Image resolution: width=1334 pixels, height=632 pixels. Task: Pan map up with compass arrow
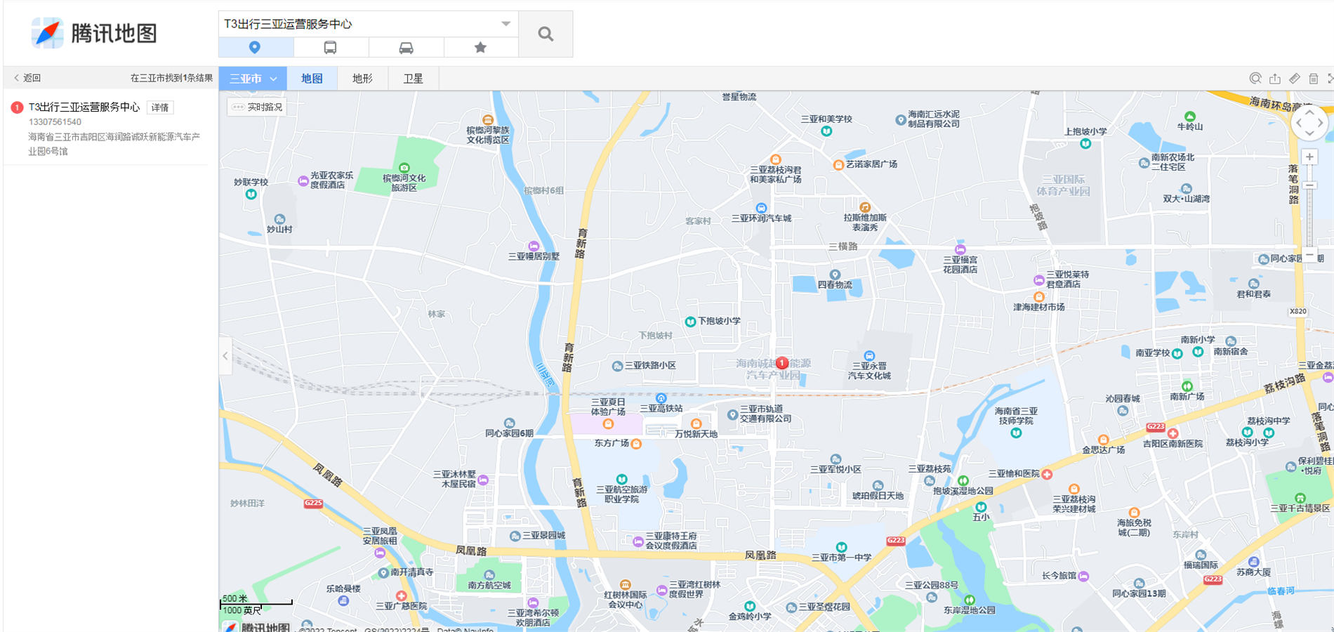(1309, 112)
